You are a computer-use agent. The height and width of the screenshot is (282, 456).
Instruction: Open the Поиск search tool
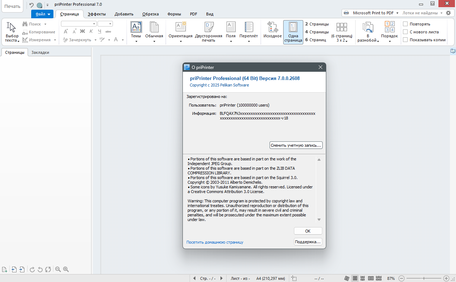pos(32,24)
